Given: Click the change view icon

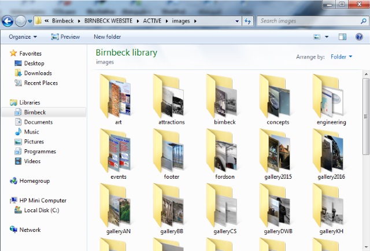Looking at the screenshot, I should 317,36.
